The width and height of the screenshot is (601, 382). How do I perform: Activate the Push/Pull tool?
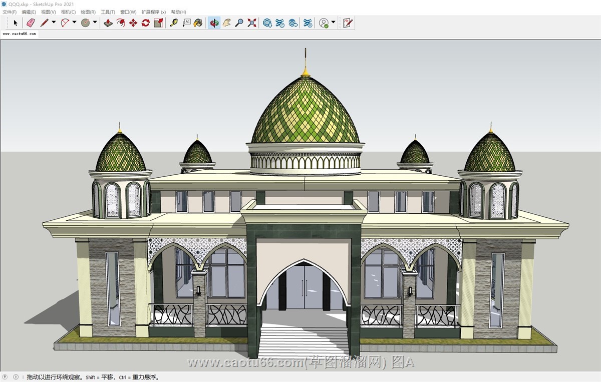coord(108,23)
